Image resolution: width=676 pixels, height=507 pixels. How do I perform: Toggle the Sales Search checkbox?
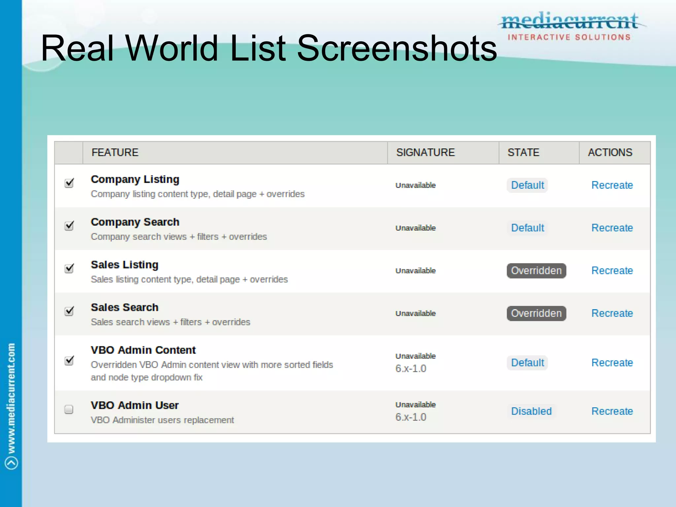coord(69,311)
